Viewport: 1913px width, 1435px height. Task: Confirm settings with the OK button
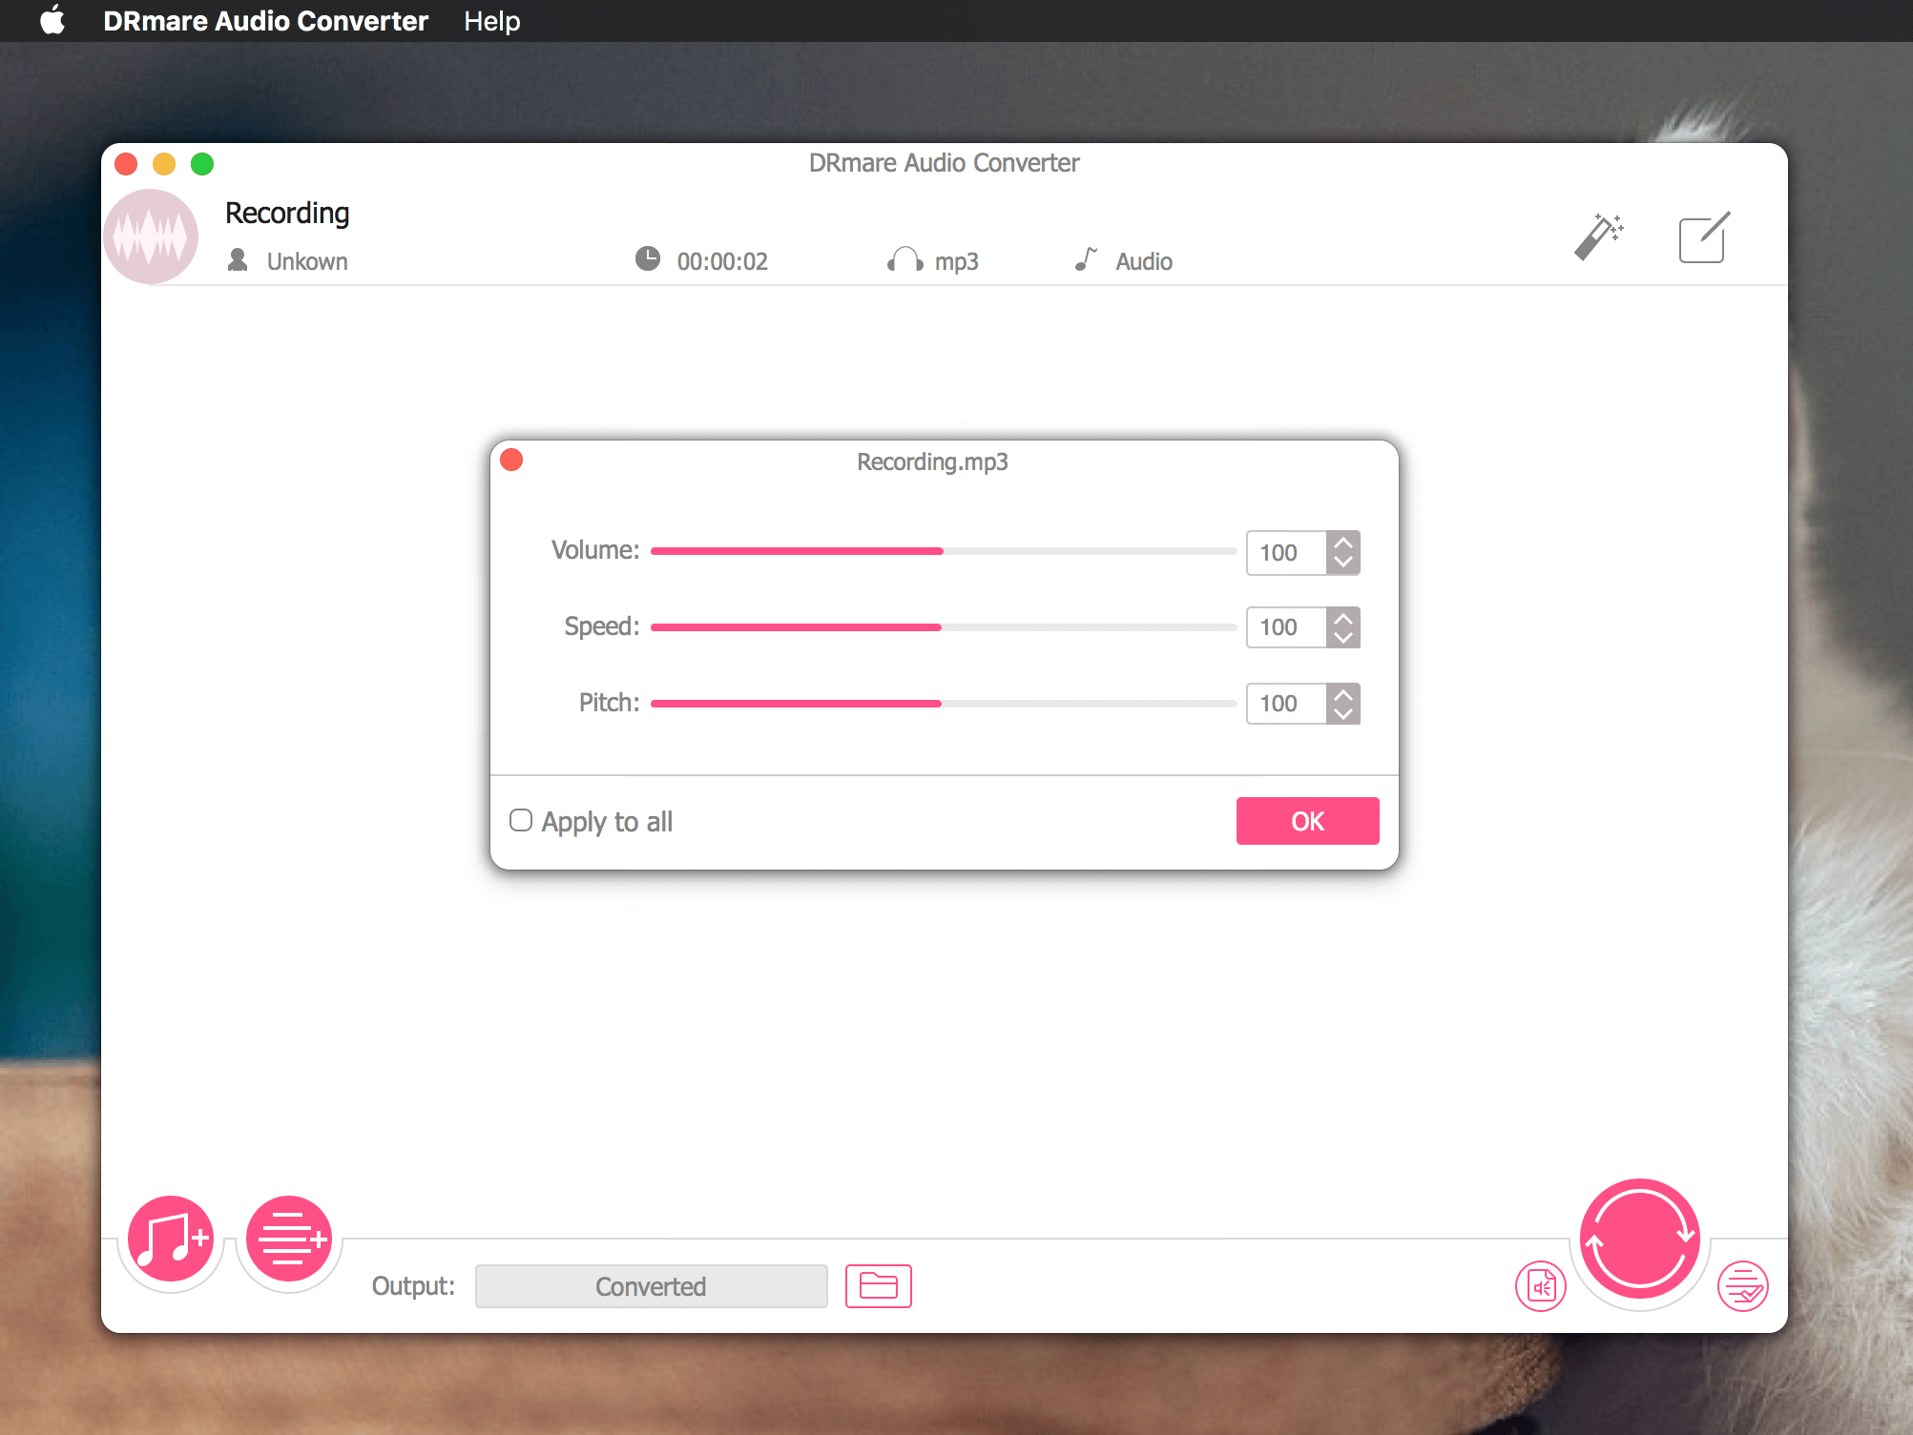coord(1307,821)
